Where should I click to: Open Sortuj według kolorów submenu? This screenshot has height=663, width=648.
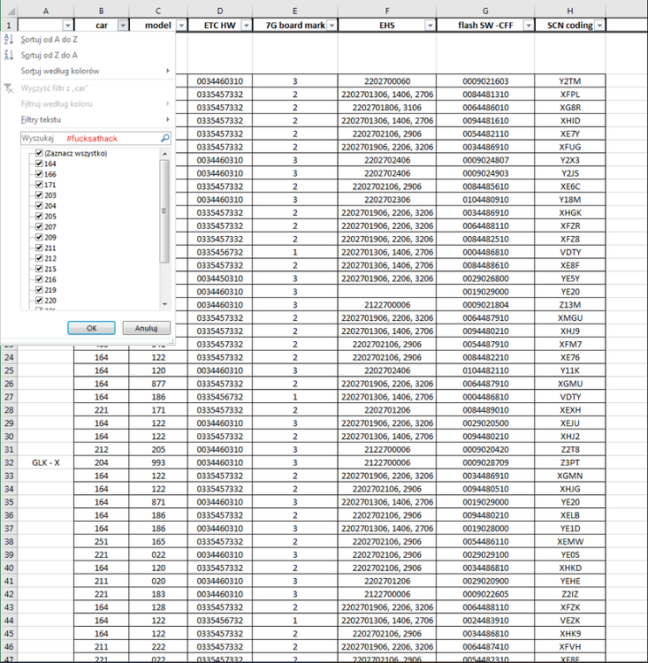click(95, 71)
